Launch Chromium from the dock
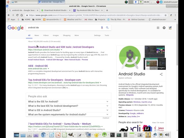The image size is (184, 138). pos(43,135)
